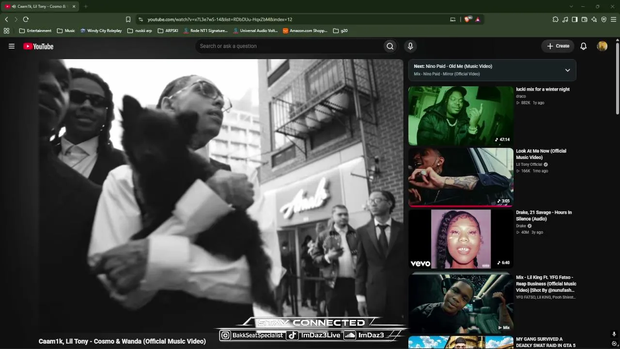Go forward with the browser forward arrow
Image resolution: width=620 pixels, height=349 pixels.
coord(15,19)
